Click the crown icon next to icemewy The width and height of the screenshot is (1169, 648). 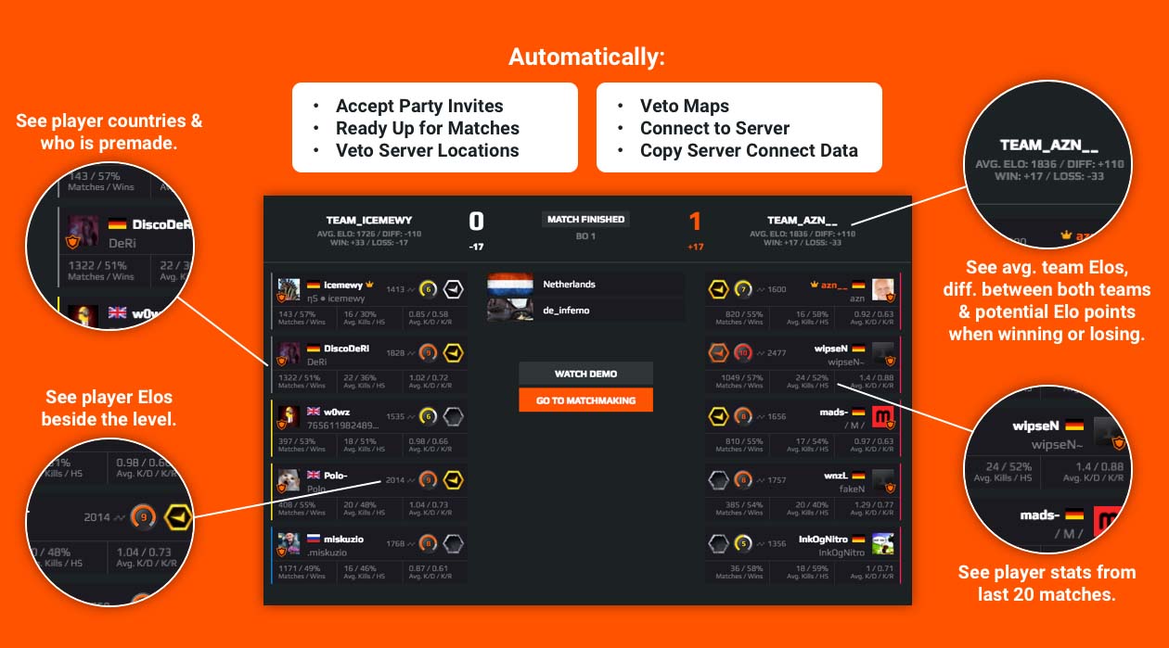coord(368,285)
